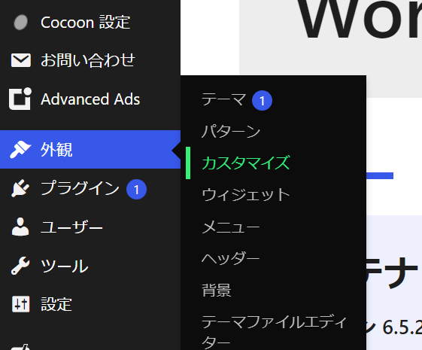Select the 外観 sidebar menu

[x=90, y=150]
